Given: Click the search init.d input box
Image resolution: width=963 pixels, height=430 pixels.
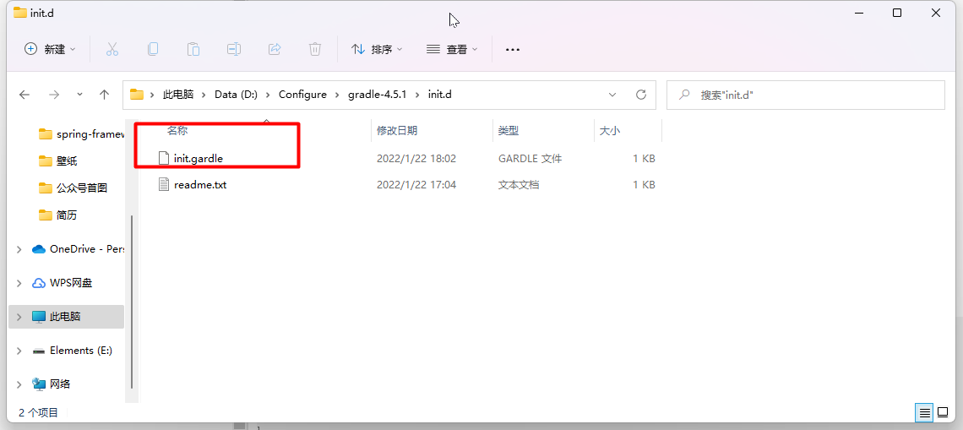Looking at the screenshot, I should pos(806,95).
